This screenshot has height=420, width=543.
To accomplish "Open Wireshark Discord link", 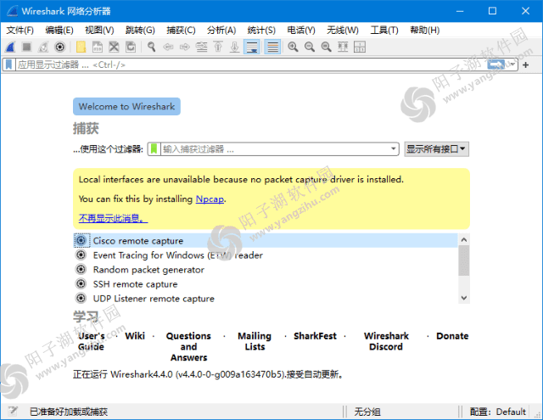I will tap(386, 341).
